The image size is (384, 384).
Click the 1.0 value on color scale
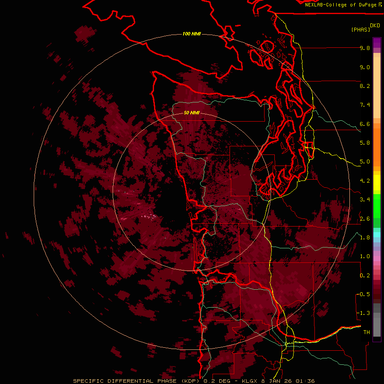point(365,256)
